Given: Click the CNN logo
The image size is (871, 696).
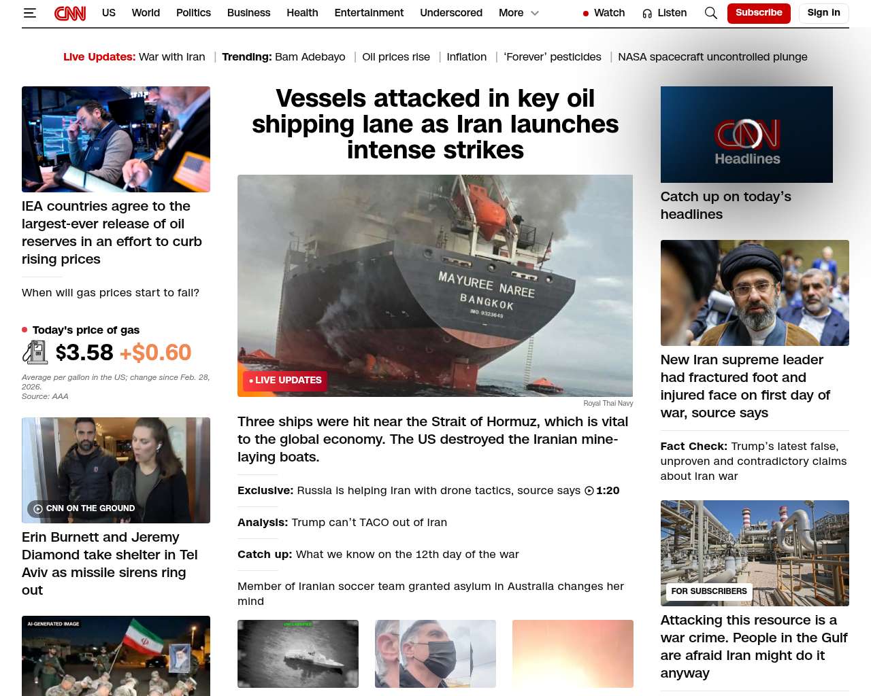Looking at the screenshot, I should pyautogui.click(x=70, y=13).
